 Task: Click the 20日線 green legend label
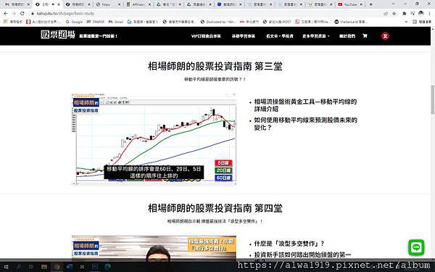click(x=223, y=170)
